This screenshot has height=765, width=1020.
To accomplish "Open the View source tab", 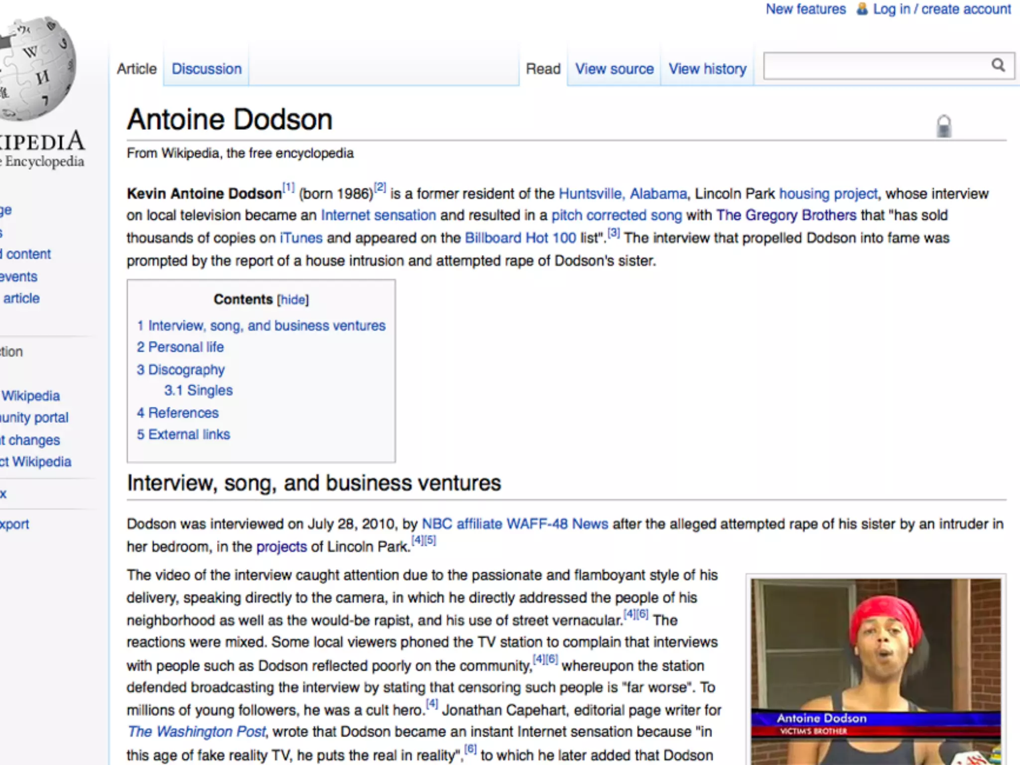I will tap(614, 69).
